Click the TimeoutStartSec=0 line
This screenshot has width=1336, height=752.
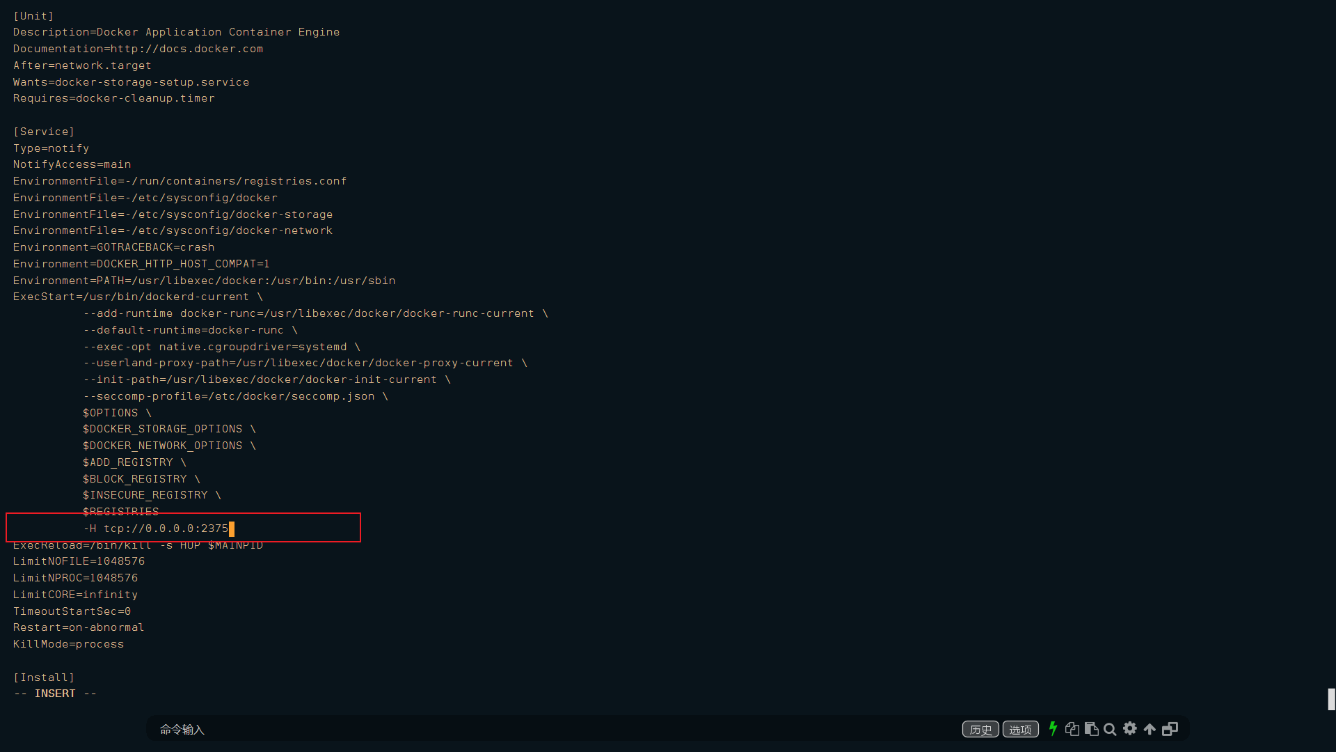point(72,611)
